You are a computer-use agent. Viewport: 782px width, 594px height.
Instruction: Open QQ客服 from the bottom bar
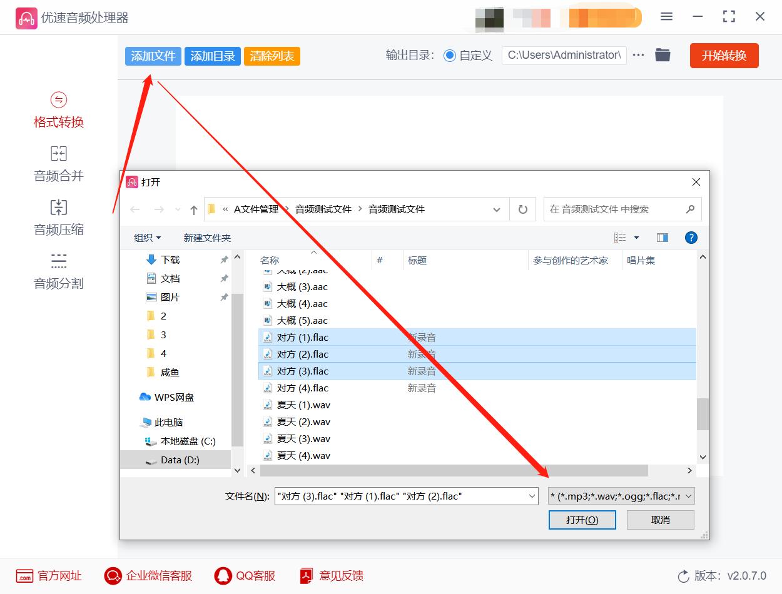[244, 576]
